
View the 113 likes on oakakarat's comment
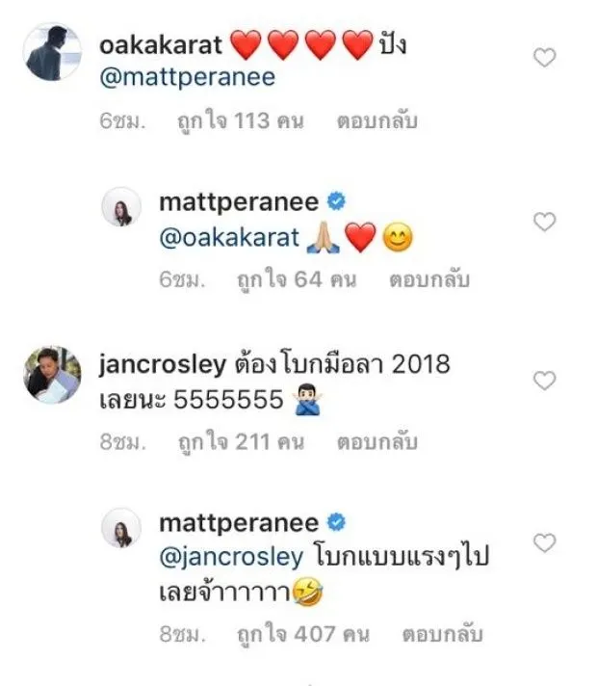click(x=240, y=120)
